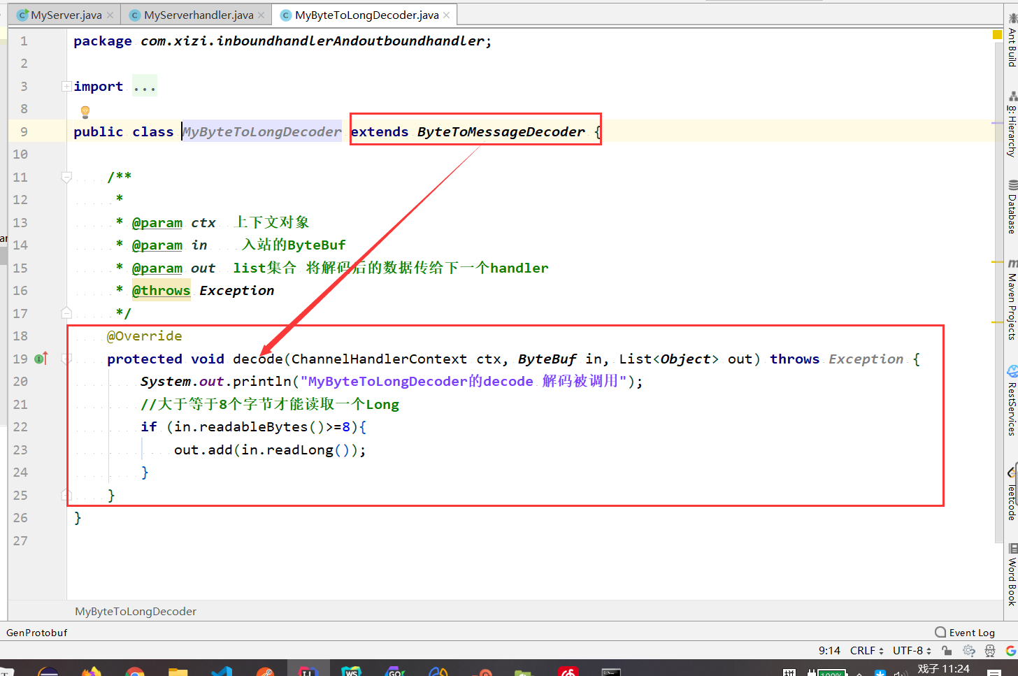Open the Database tool window

coord(1012,208)
